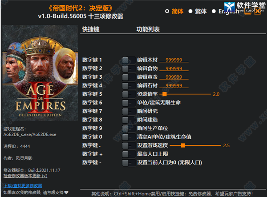Switch on 单位/建筑无限生命 toggle
The height and width of the screenshot is (197, 267).
click(129, 103)
